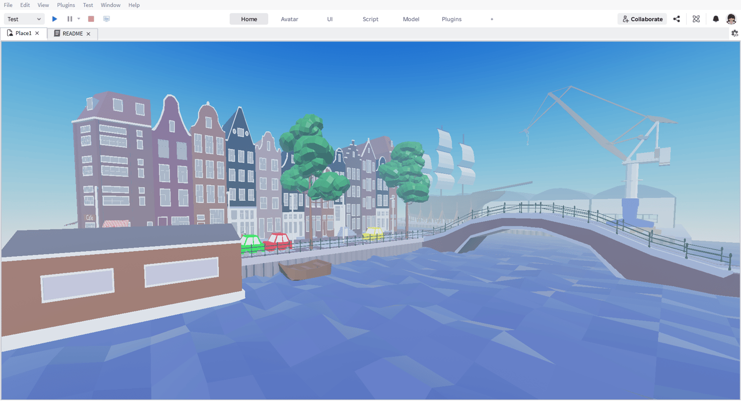741x416 pixels.
Task: Open the Window menu
Action: click(111, 5)
